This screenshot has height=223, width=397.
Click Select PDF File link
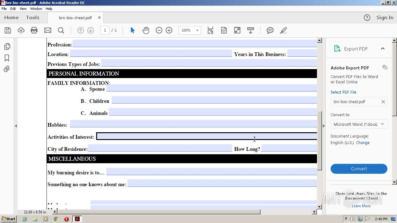[343, 92]
